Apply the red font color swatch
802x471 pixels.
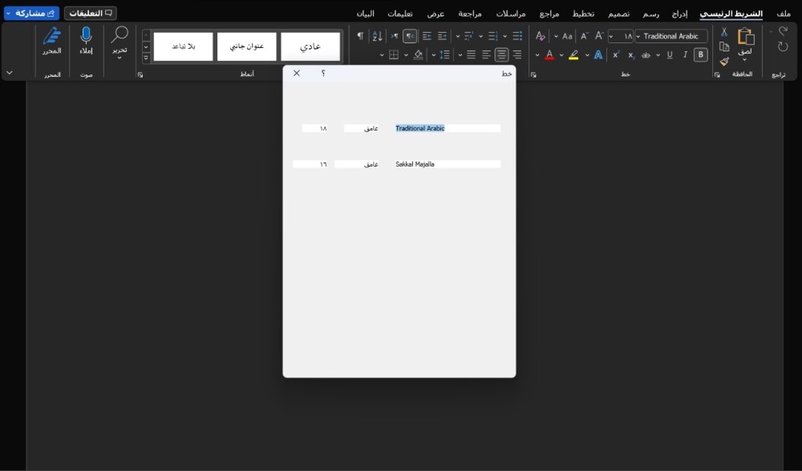[x=549, y=55]
